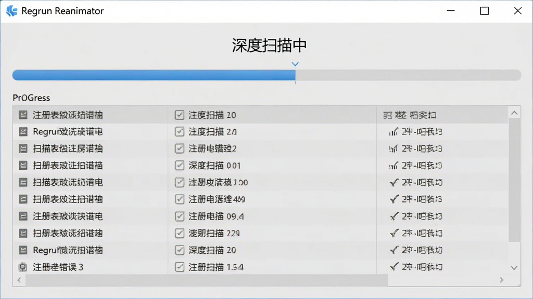Click the list icon in the Regru 深度扫描 20 row
This screenshot has width=533, height=299.
(23, 250)
